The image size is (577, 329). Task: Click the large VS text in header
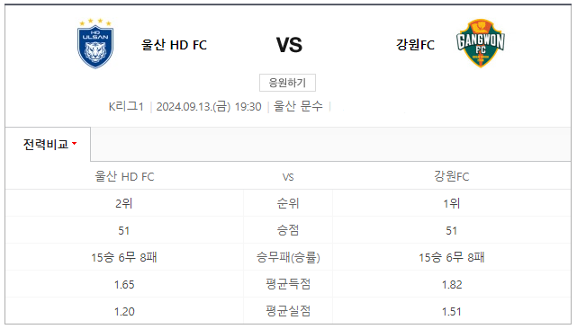pos(289,45)
